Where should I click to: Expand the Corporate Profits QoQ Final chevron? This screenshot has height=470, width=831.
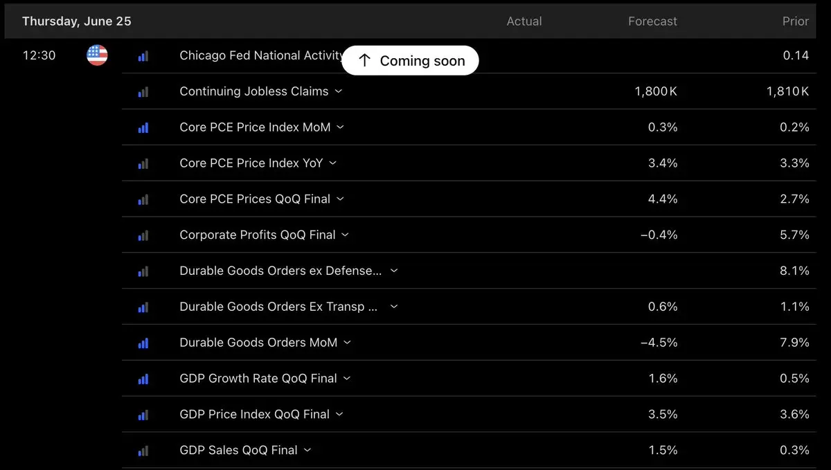345,235
